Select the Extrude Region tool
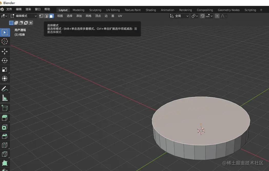This screenshot has width=269, height=171. click(x=5, y=118)
